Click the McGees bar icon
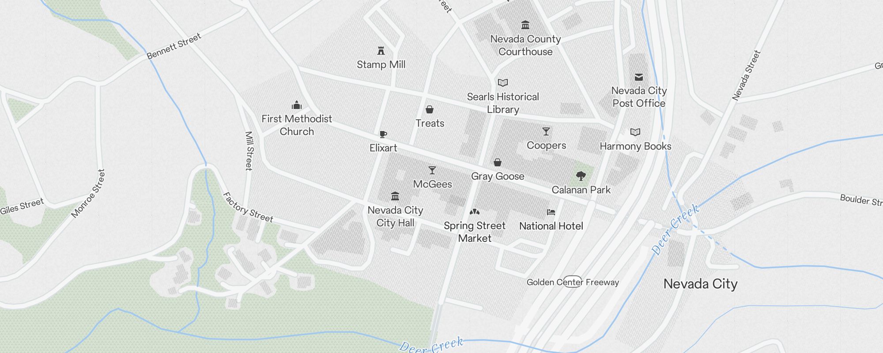The image size is (883, 353). point(432,170)
